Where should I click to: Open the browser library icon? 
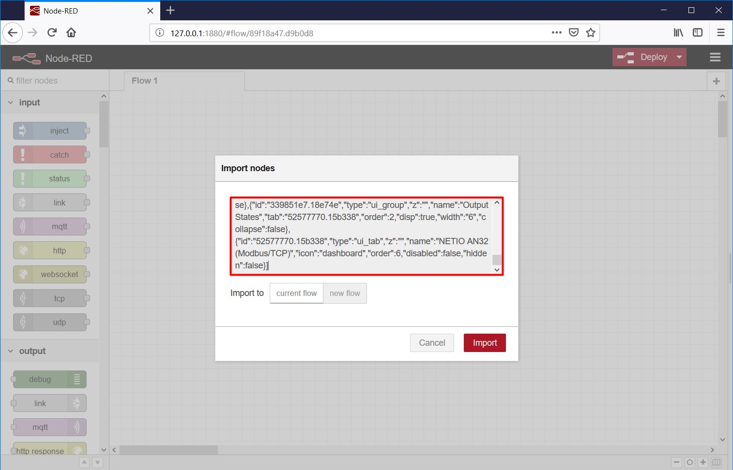678,33
